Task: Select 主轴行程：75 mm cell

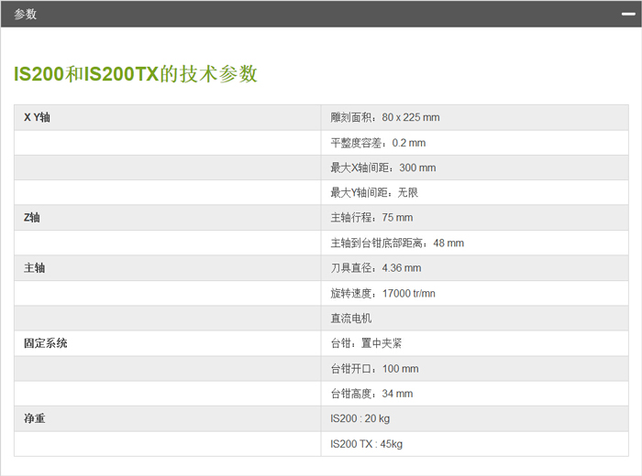Action: point(474,218)
